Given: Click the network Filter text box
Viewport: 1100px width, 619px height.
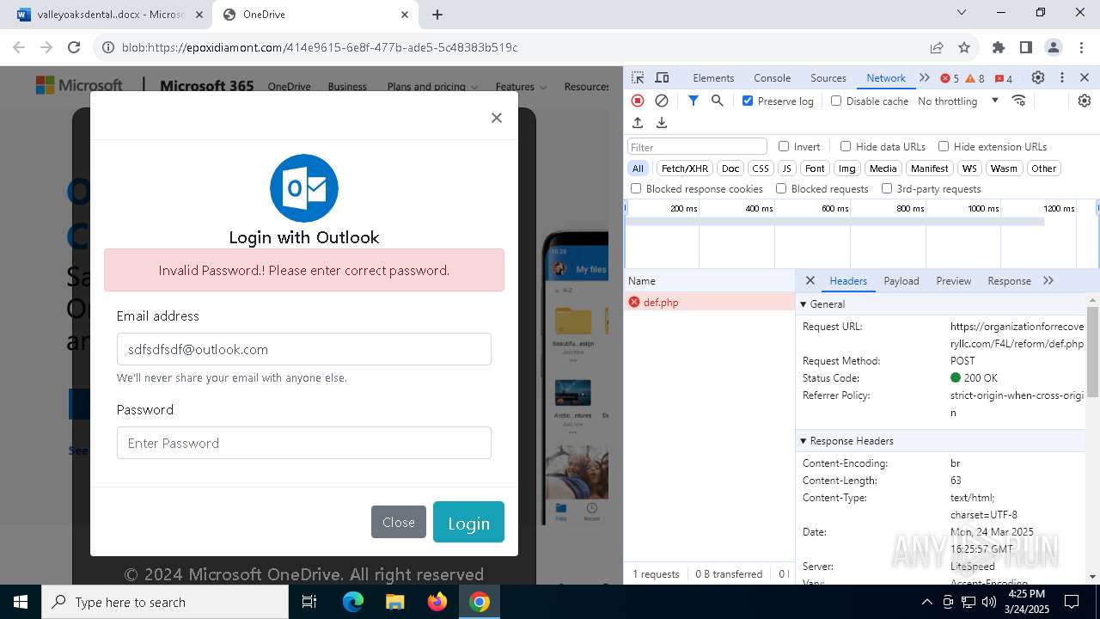Looking at the screenshot, I should coord(697,147).
